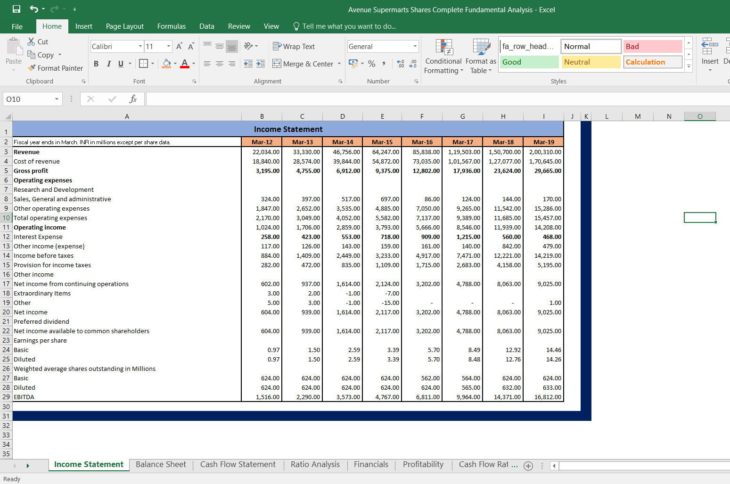Click the Increase Indent icon
730x484 pixels.
pyautogui.click(x=261, y=64)
